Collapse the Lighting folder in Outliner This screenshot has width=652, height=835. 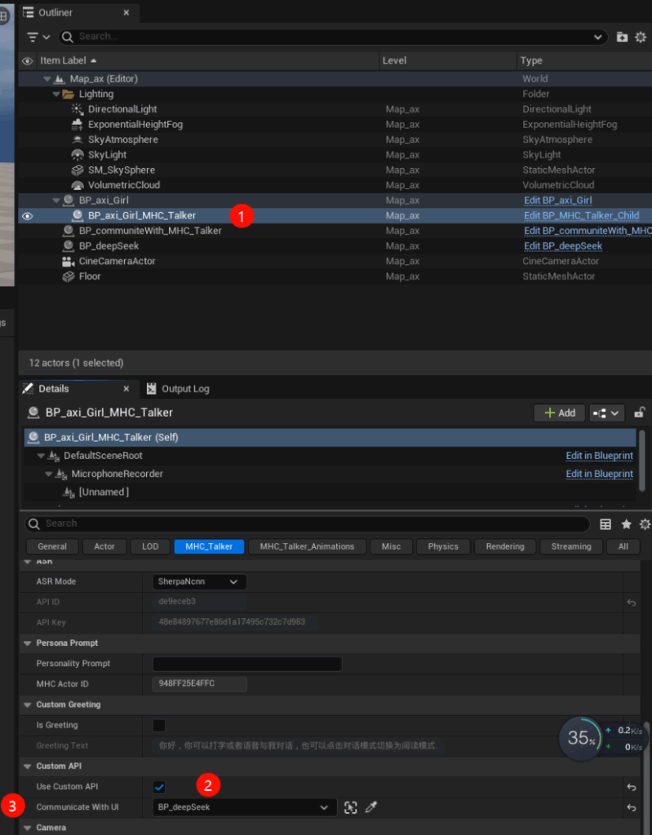pos(56,95)
